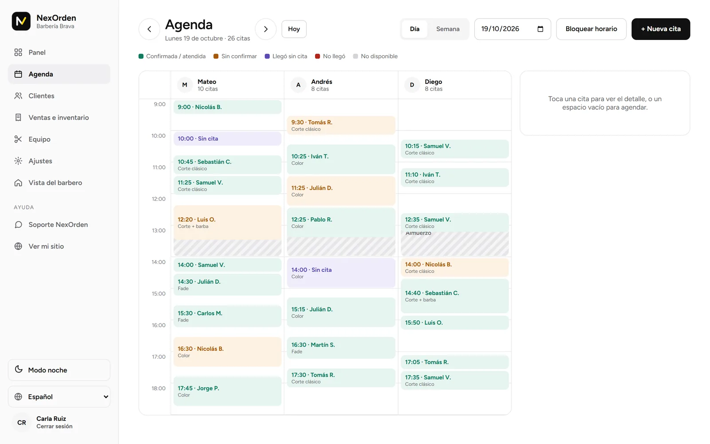Open the 9:30 Tomás R. appointment
Screen dimensions: 710x444
tap(341, 125)
